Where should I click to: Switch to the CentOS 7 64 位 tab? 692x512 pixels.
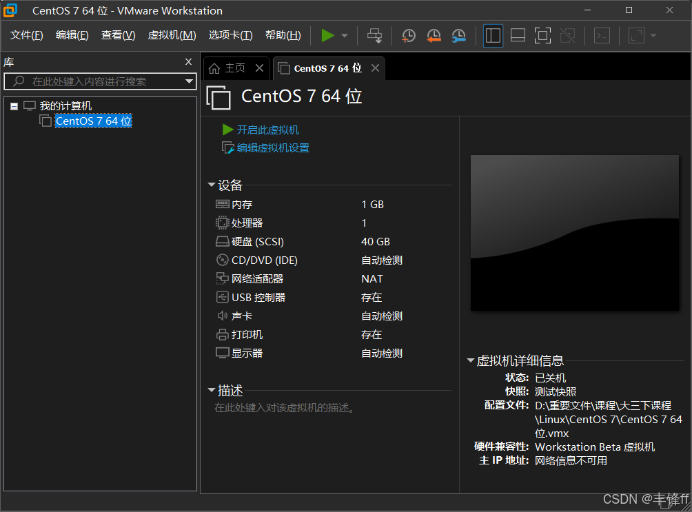pyautogui.click(x=327, y=68)
